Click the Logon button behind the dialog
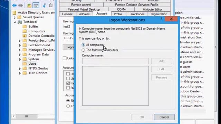Screen dimensions: 221x124 pos(68,47)
